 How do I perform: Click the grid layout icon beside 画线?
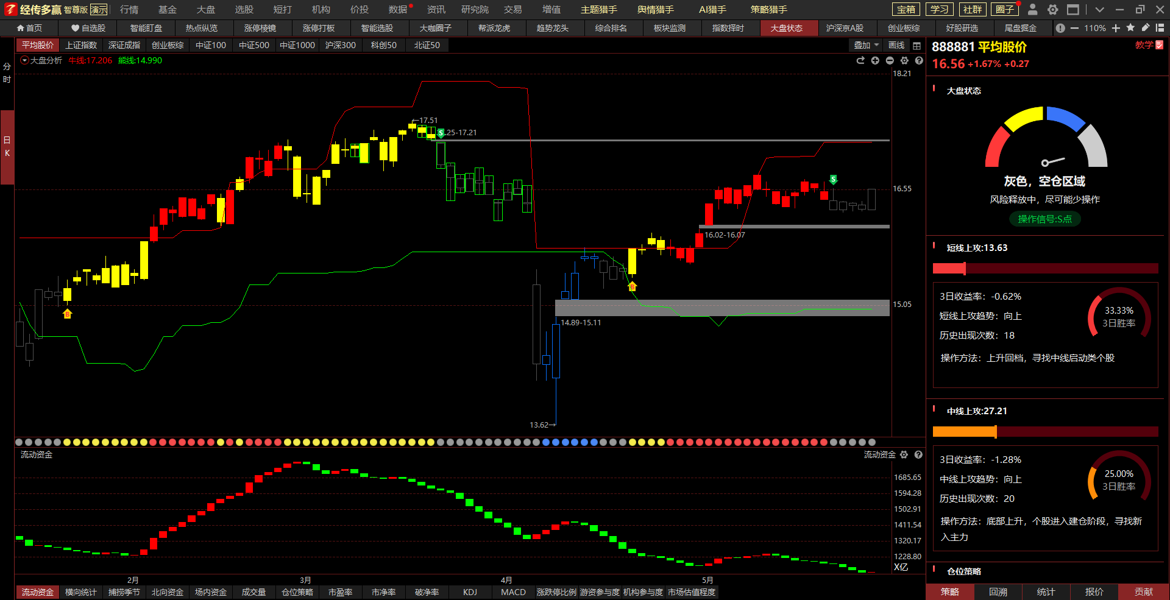(x=916, y=46)
